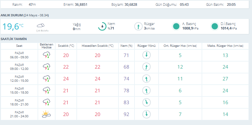Click the Ort. Rüzgar Hızı header
Image resolution: width=252 pixels, height=125 pixels.
[180, 46]
